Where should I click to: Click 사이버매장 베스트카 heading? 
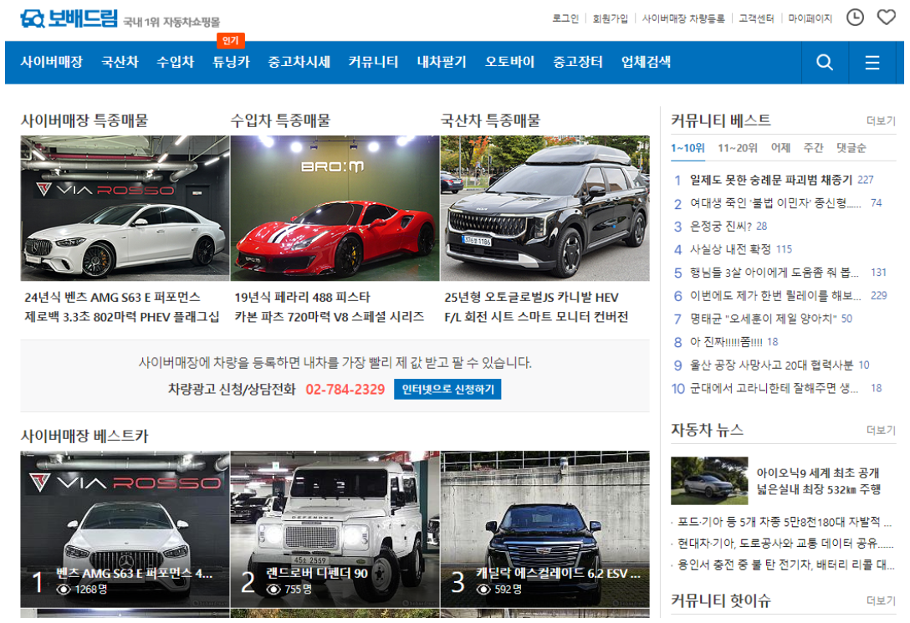click(84, 436)
